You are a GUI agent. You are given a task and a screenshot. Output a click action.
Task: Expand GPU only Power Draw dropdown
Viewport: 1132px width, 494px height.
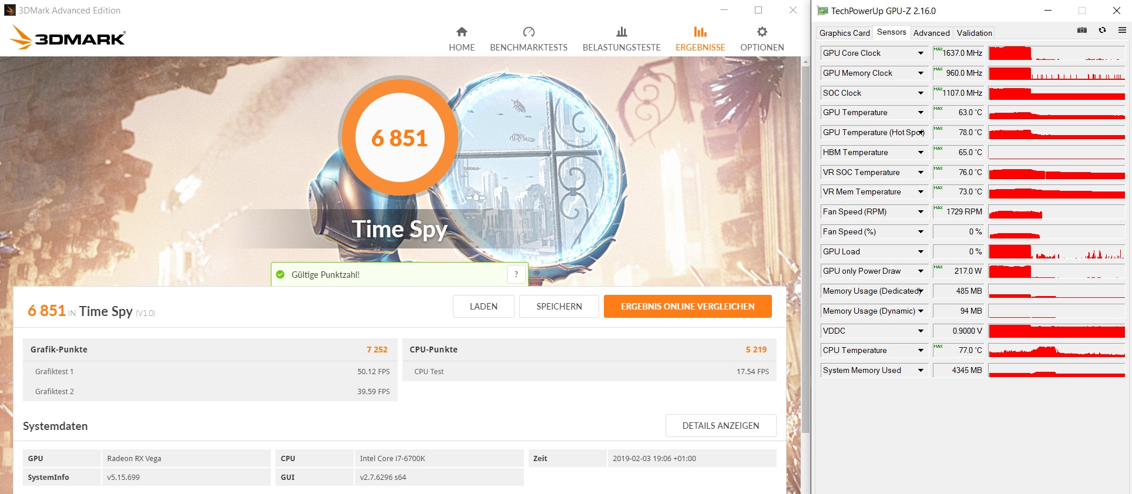[x=921, y=271]
